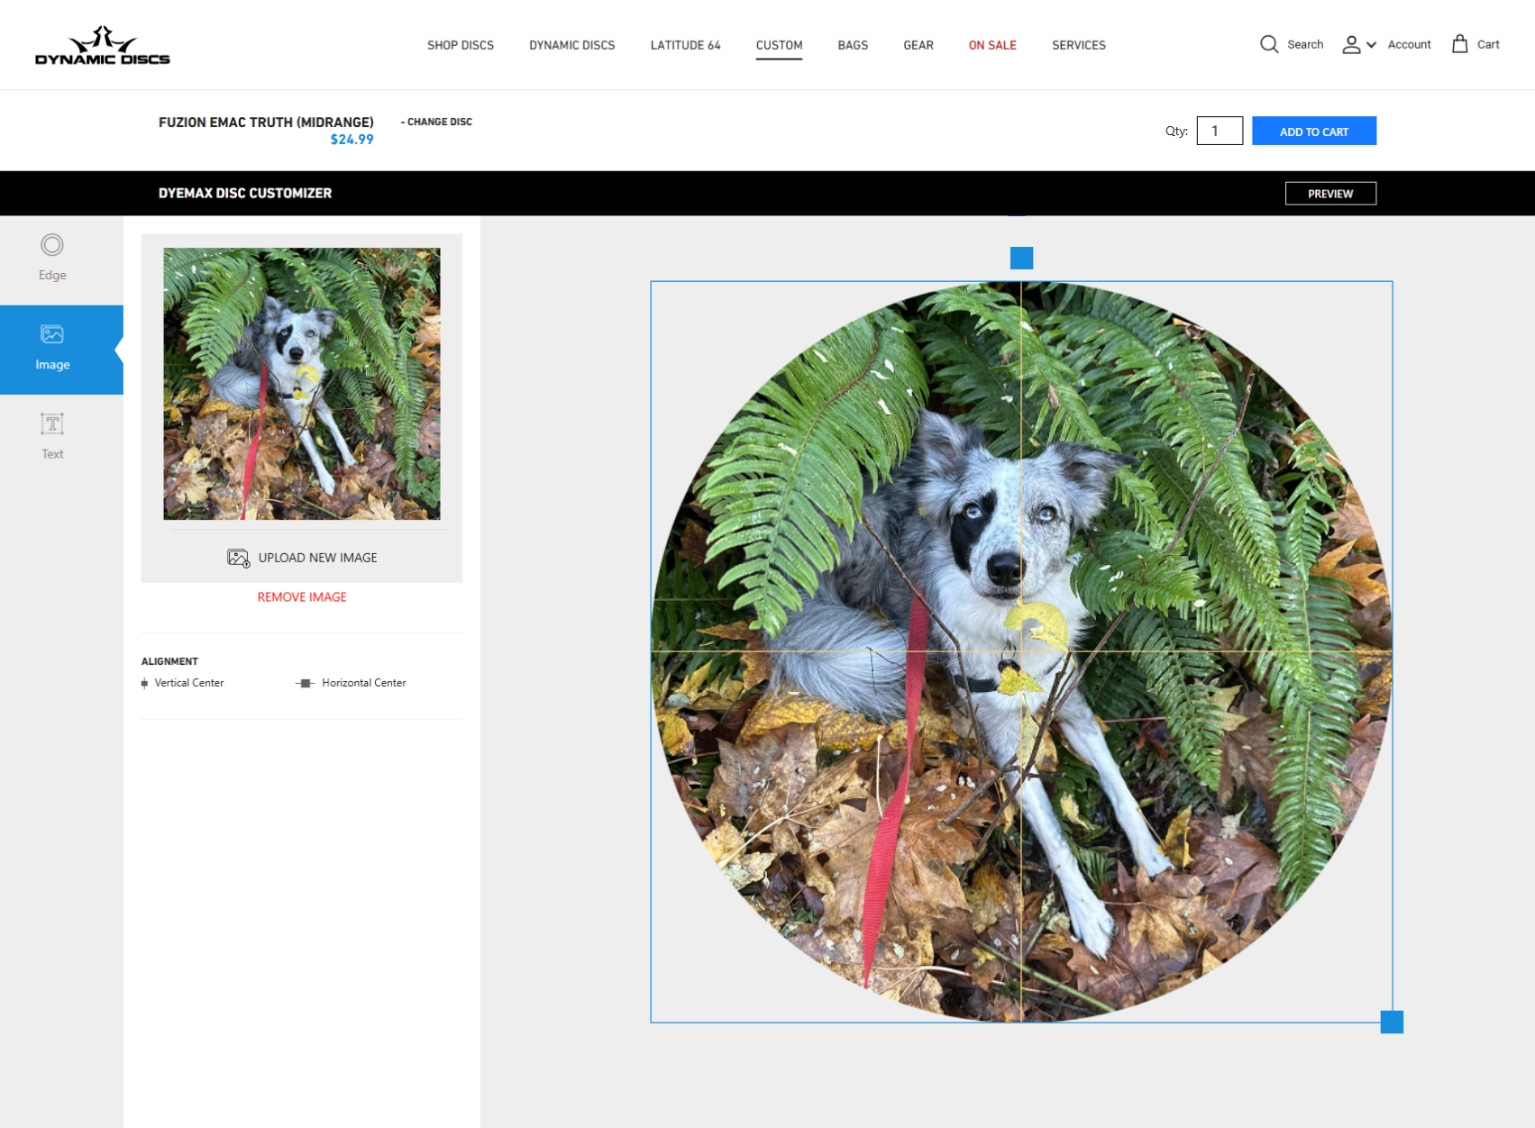1535x1128 pixels.
Task: Go to the On Sale section
Action: tap(992, 45)
